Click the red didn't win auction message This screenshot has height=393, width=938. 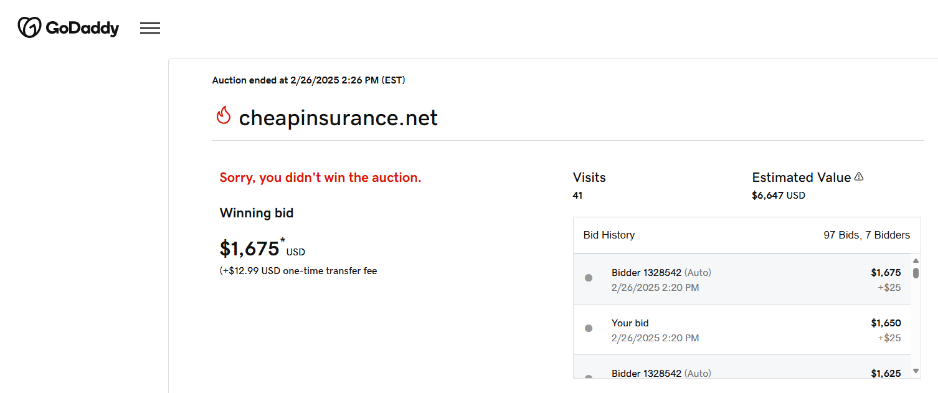coord(320,178)
